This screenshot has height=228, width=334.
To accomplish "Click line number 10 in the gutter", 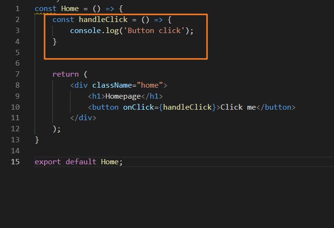I will (15, 107).
